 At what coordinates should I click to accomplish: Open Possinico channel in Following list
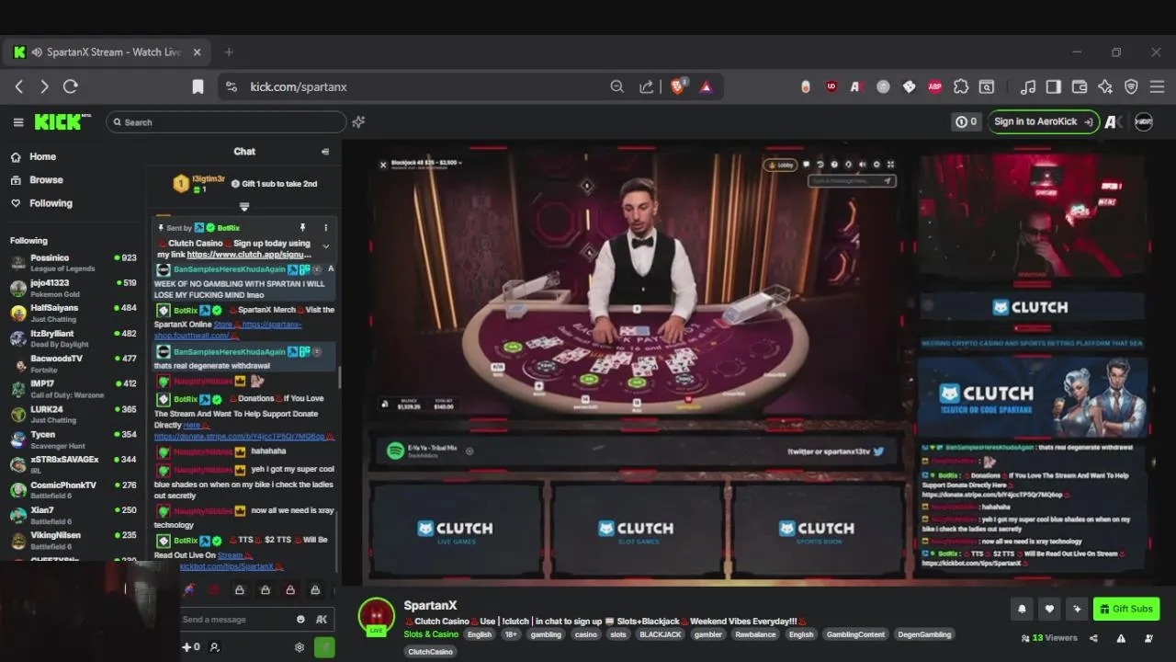click(x=73, y=263)
